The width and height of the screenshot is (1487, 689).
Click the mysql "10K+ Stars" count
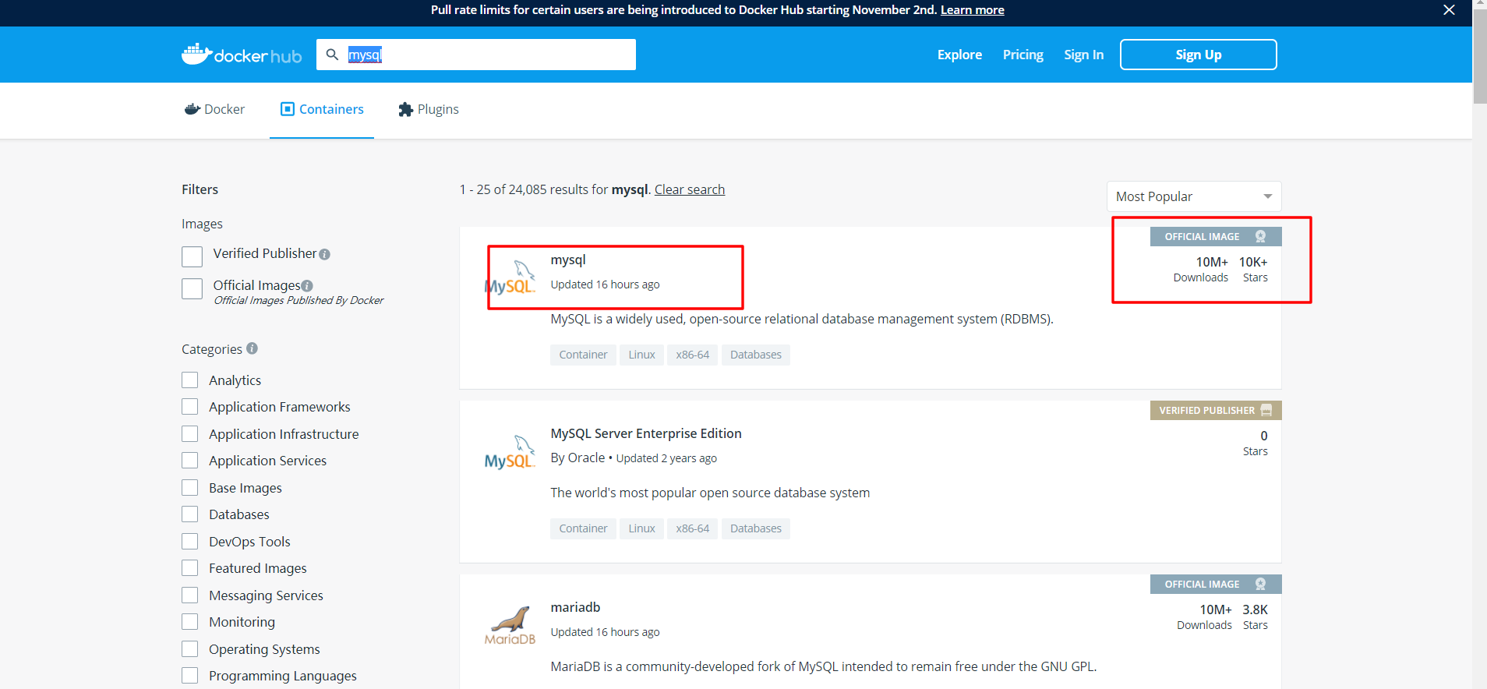click(1254, 269)
